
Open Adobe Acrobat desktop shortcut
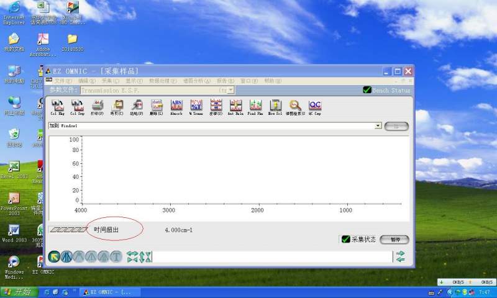point(43,45)
